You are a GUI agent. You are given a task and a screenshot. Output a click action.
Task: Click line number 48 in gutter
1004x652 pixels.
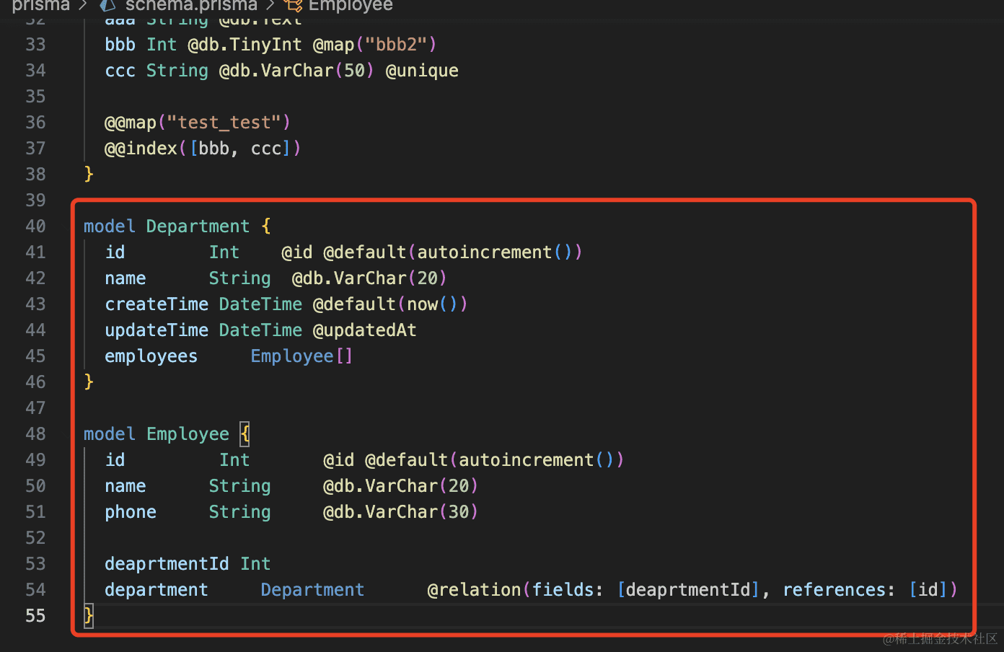point(35,434)
